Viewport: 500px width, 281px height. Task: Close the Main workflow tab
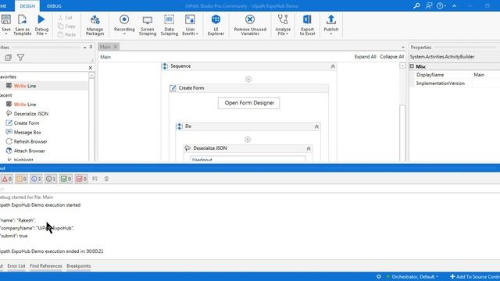click(x=116, y=47)
